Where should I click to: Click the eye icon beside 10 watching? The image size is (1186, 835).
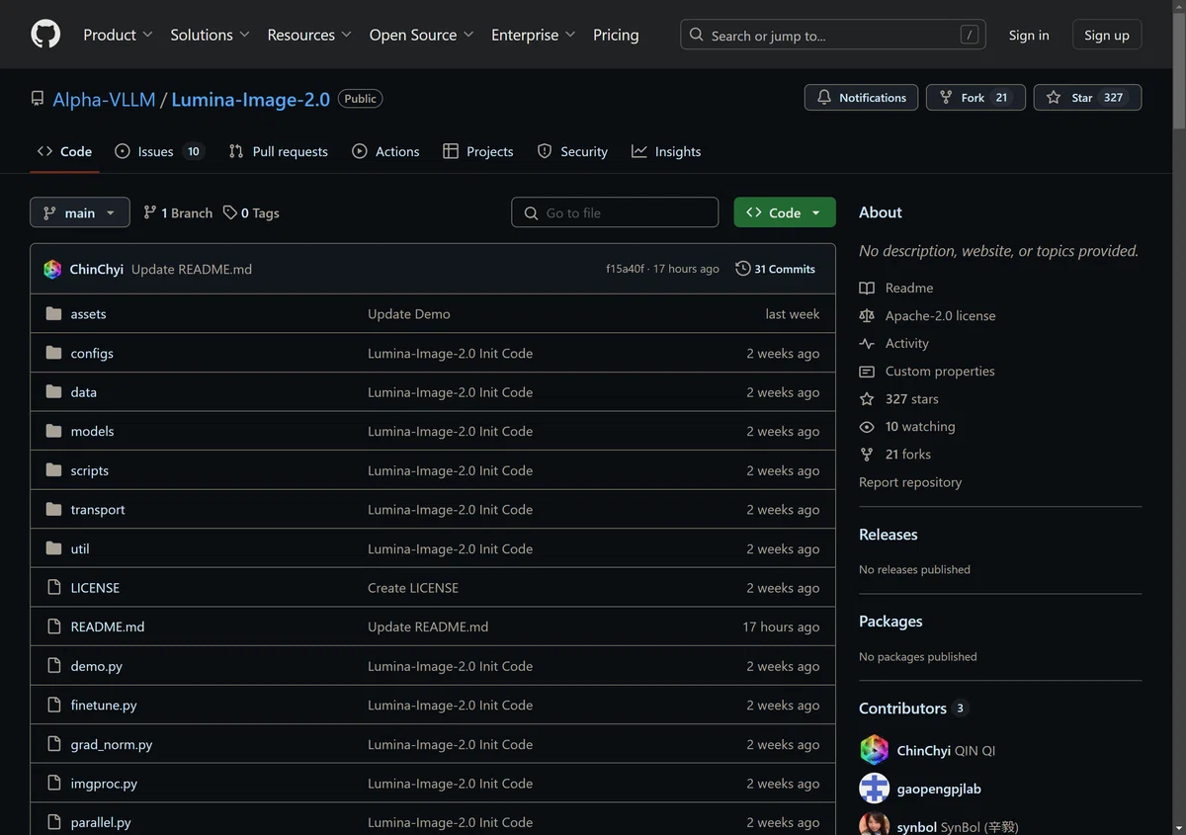[867, 427]
